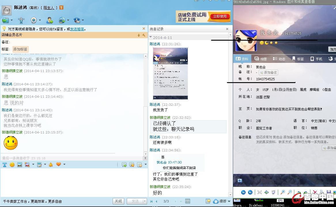Click the 关闭 button
The width and height of the screenshot is (336, 207).
(118, 201)
